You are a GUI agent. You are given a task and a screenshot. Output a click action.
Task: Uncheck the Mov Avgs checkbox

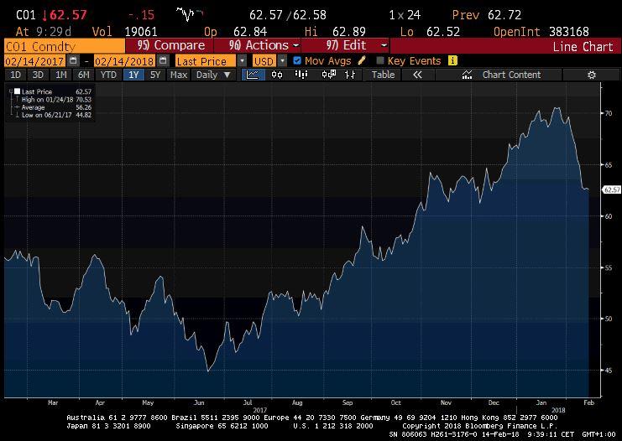[297, 60]
